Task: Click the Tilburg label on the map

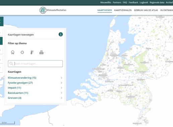Action: [119, 91]
